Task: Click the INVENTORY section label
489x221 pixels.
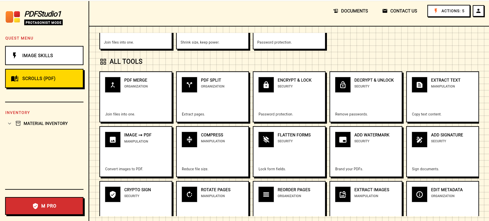Action: click(x=18, y=113)
